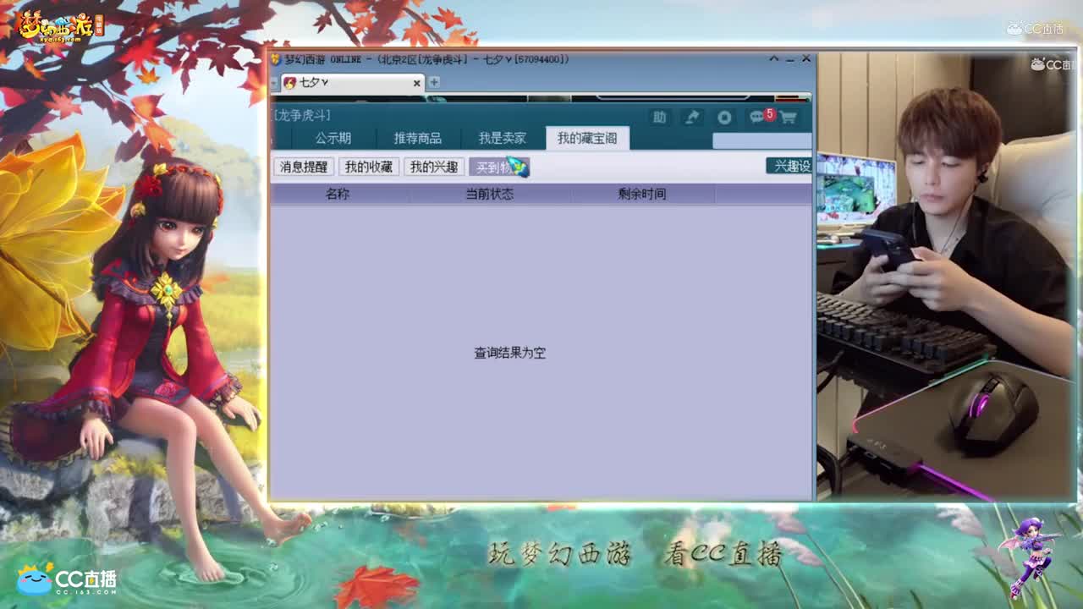This screenshot has width=1083, height=609.
Task: Open chat messages with badge 5
Action: [x=760, y=117]
